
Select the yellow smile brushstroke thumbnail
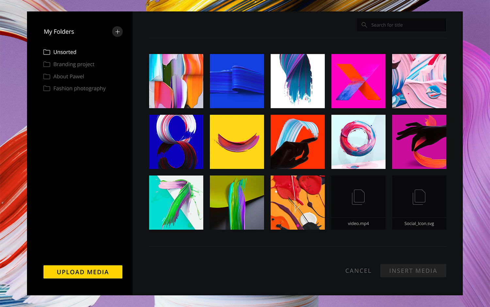click(x=237, y=142)
